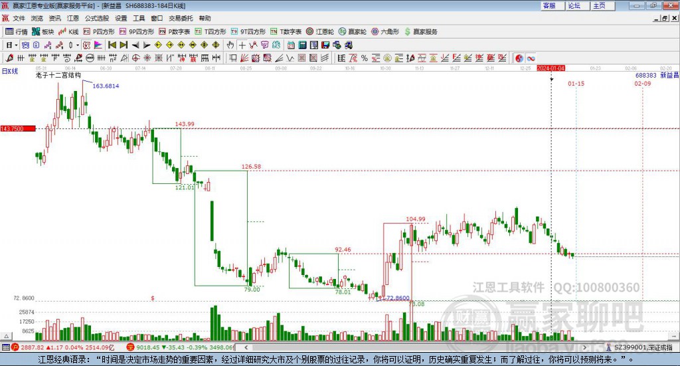Viewport: 680px width, 366px height.
Task: Click the 02-09 future date label
Action: (642, 84)
